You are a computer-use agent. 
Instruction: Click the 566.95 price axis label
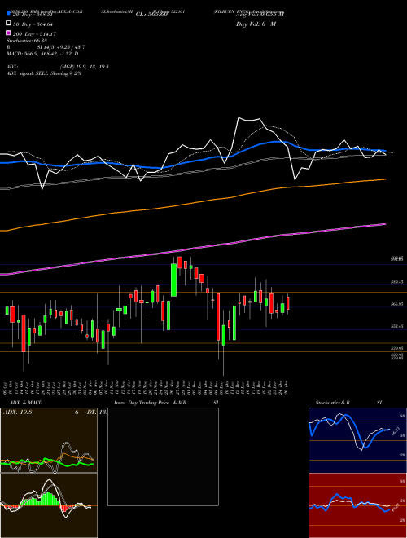tap(397, 304)
